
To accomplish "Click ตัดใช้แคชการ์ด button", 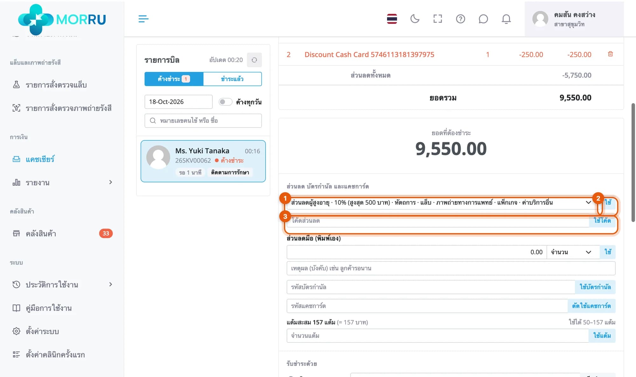I will [591, 306].
